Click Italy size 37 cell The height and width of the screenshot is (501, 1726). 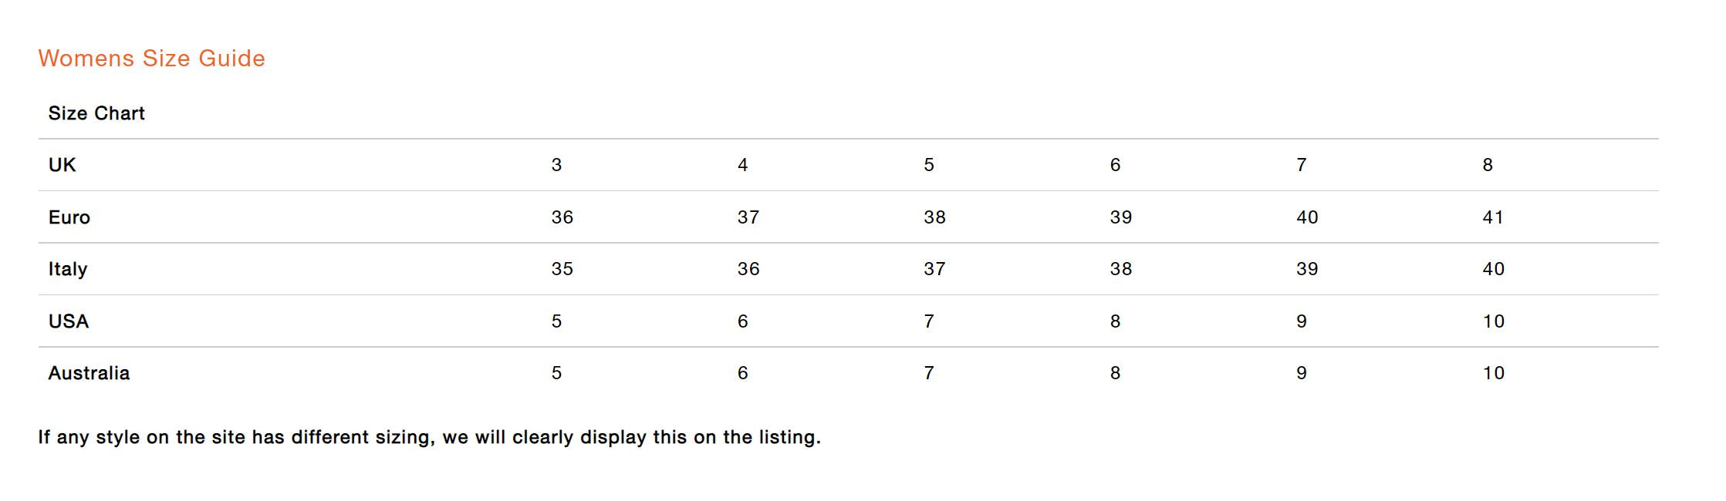pos(934,269)
